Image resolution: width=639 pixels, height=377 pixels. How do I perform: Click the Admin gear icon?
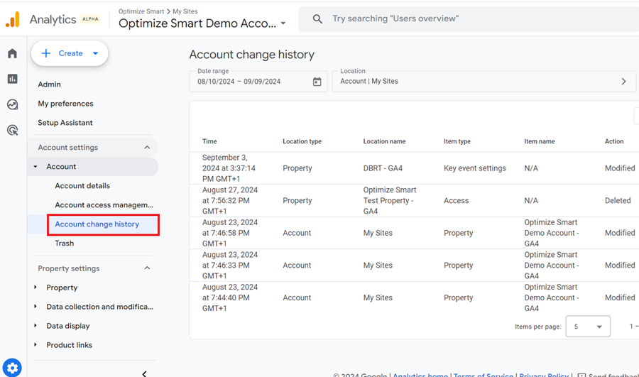12,368
